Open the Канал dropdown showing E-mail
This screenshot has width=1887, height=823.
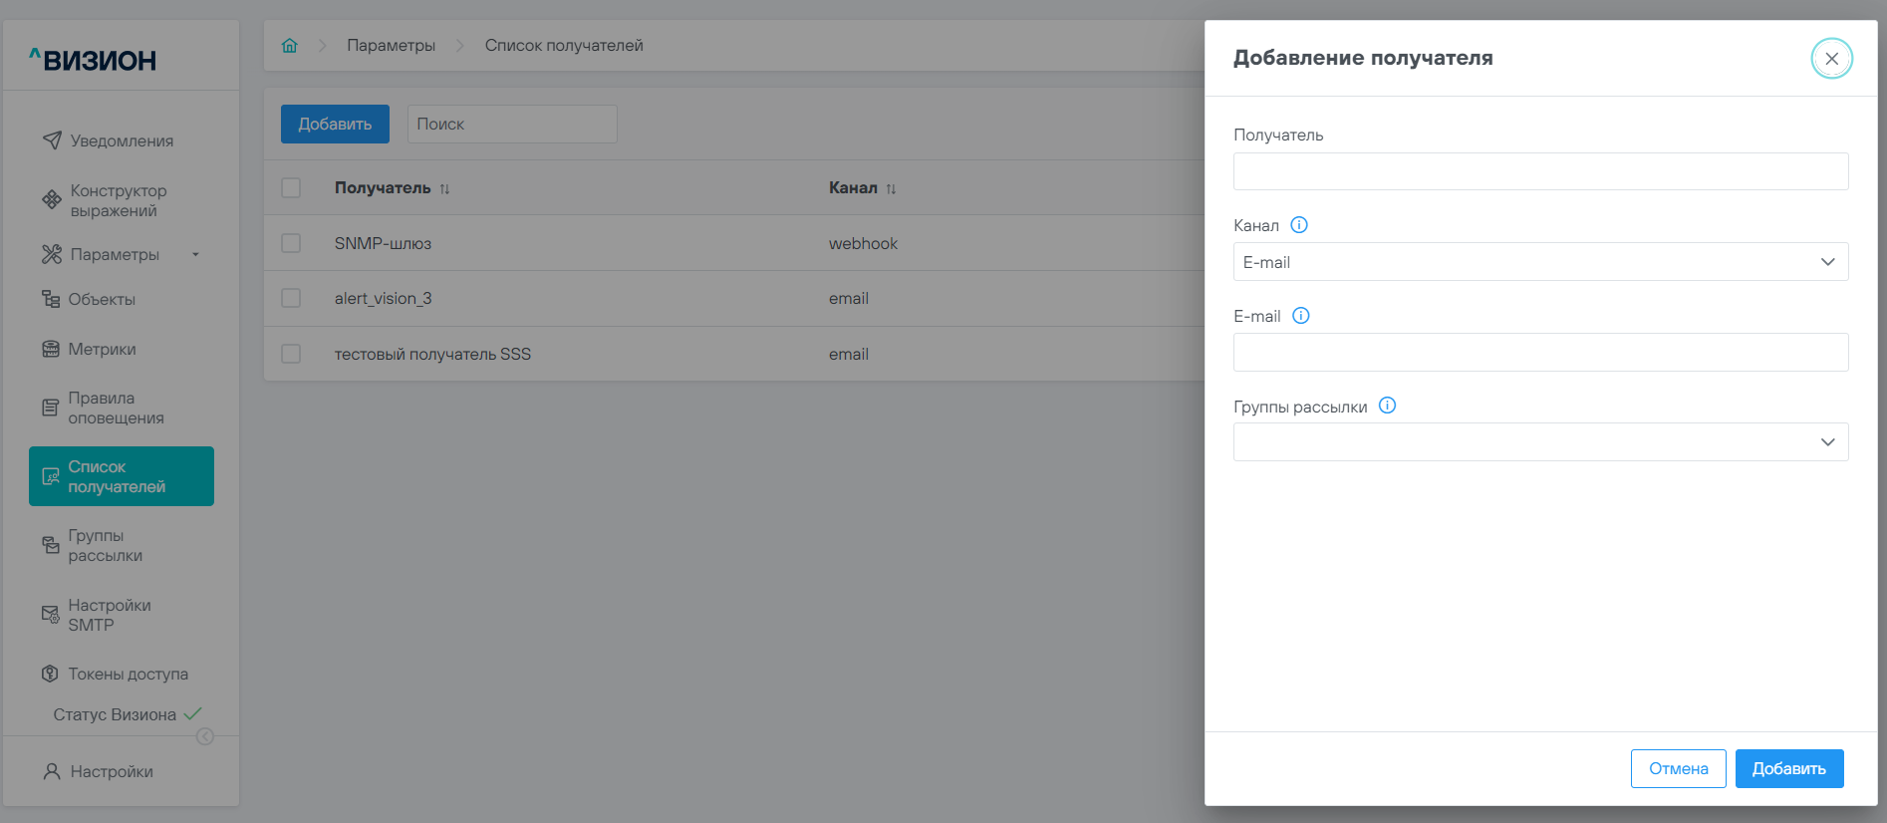tap(1540, 262)
